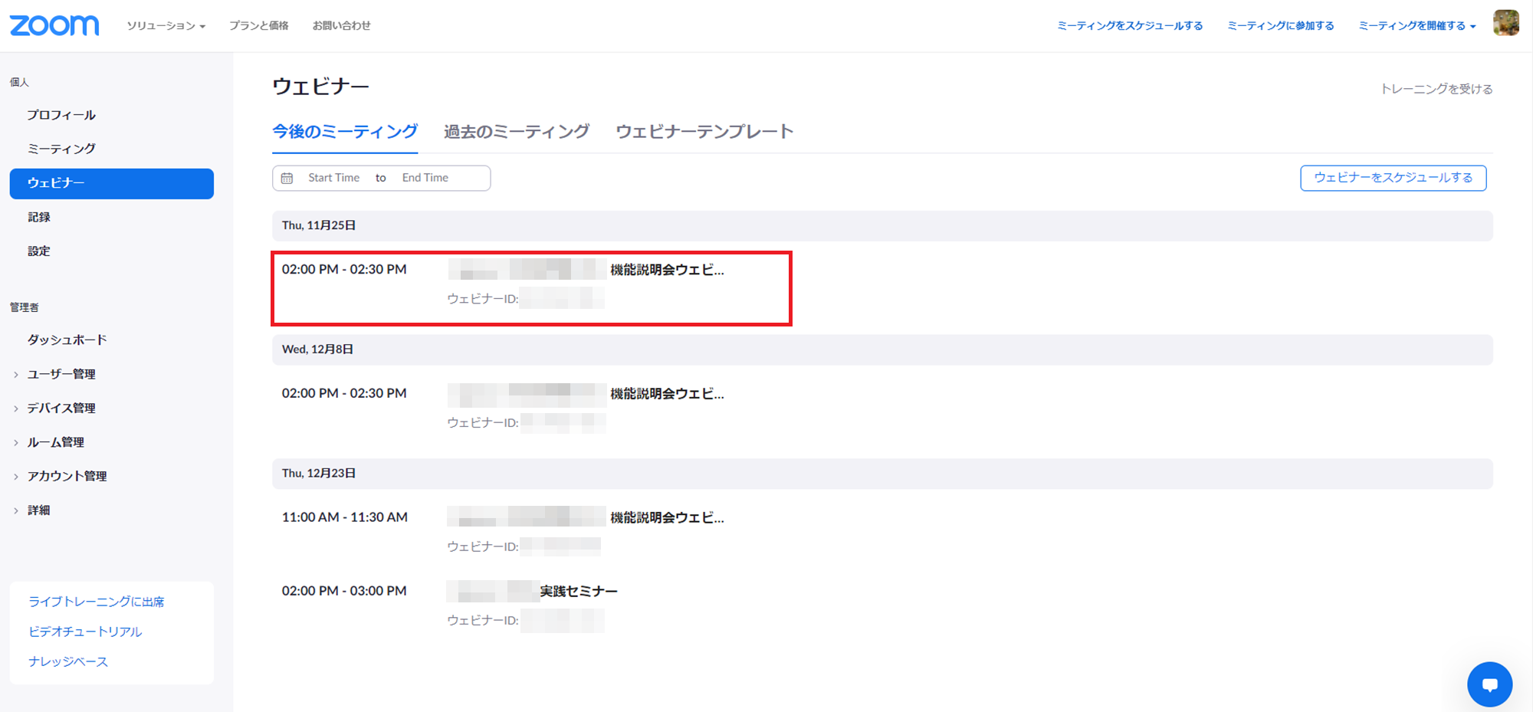Switch to the ウェビナーテンプレート tab
Screen dimensions: 1533x712
point(704,131)
